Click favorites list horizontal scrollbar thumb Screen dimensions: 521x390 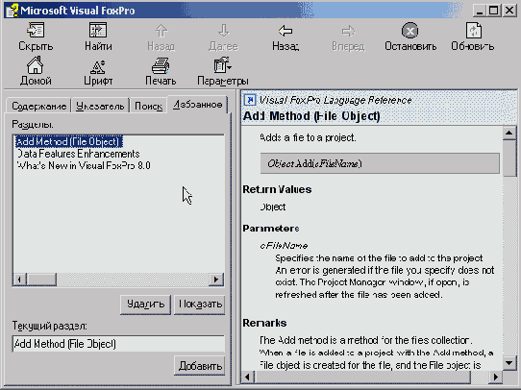[x=41, y=280]
